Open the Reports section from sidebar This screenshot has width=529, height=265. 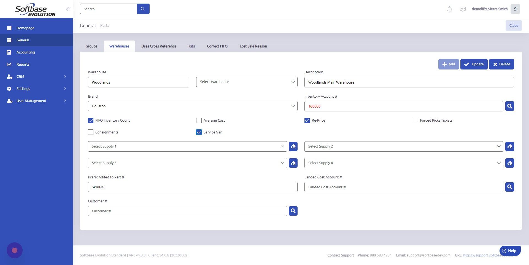point(23,64)
